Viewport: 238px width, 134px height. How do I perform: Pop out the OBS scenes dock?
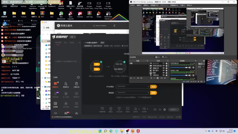tap(147, 61)
